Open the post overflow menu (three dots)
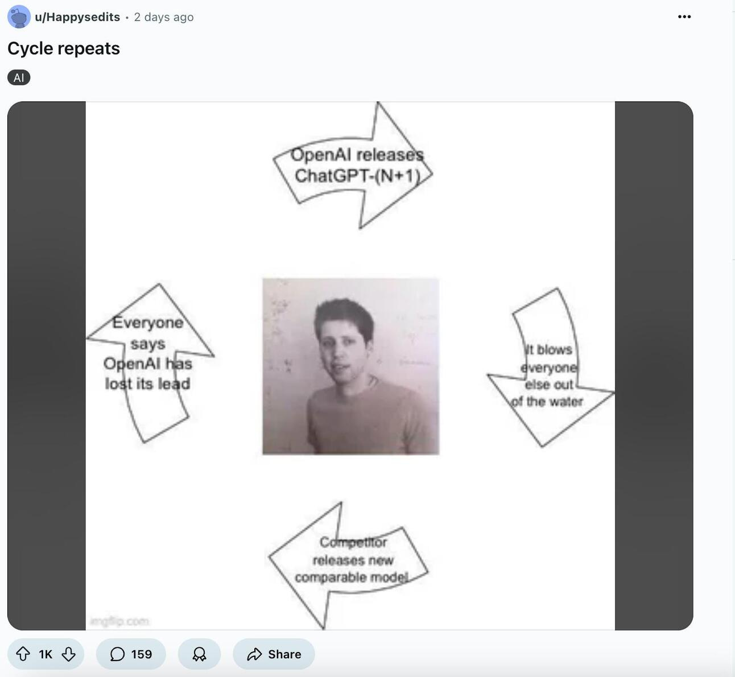 [684, 16]
